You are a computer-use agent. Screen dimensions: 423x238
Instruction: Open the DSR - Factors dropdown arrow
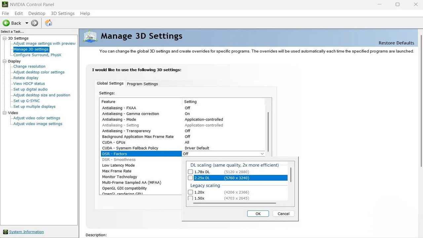point(262,154)
